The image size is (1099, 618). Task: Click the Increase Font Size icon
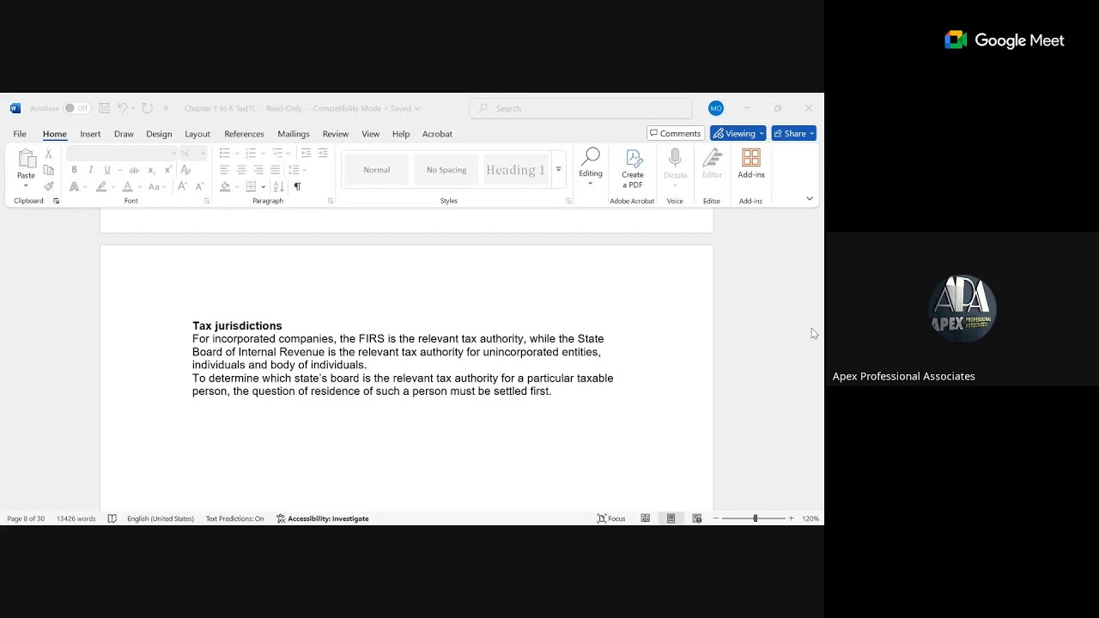(x=184, y=186)
